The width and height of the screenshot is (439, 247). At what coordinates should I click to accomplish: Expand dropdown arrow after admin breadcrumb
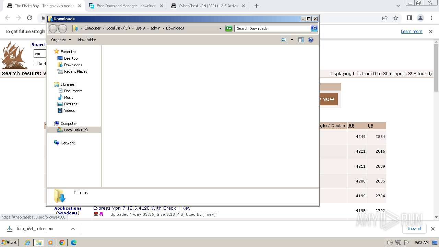tap(163, 28)
